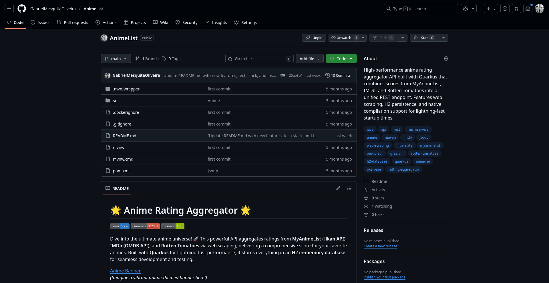549x283 pixels.
Task: Go to GitHub homepage via Octocat logo
Action: [x=22, y=9]
